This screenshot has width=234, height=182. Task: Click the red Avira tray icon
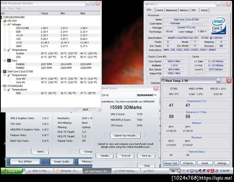point(213,171)
